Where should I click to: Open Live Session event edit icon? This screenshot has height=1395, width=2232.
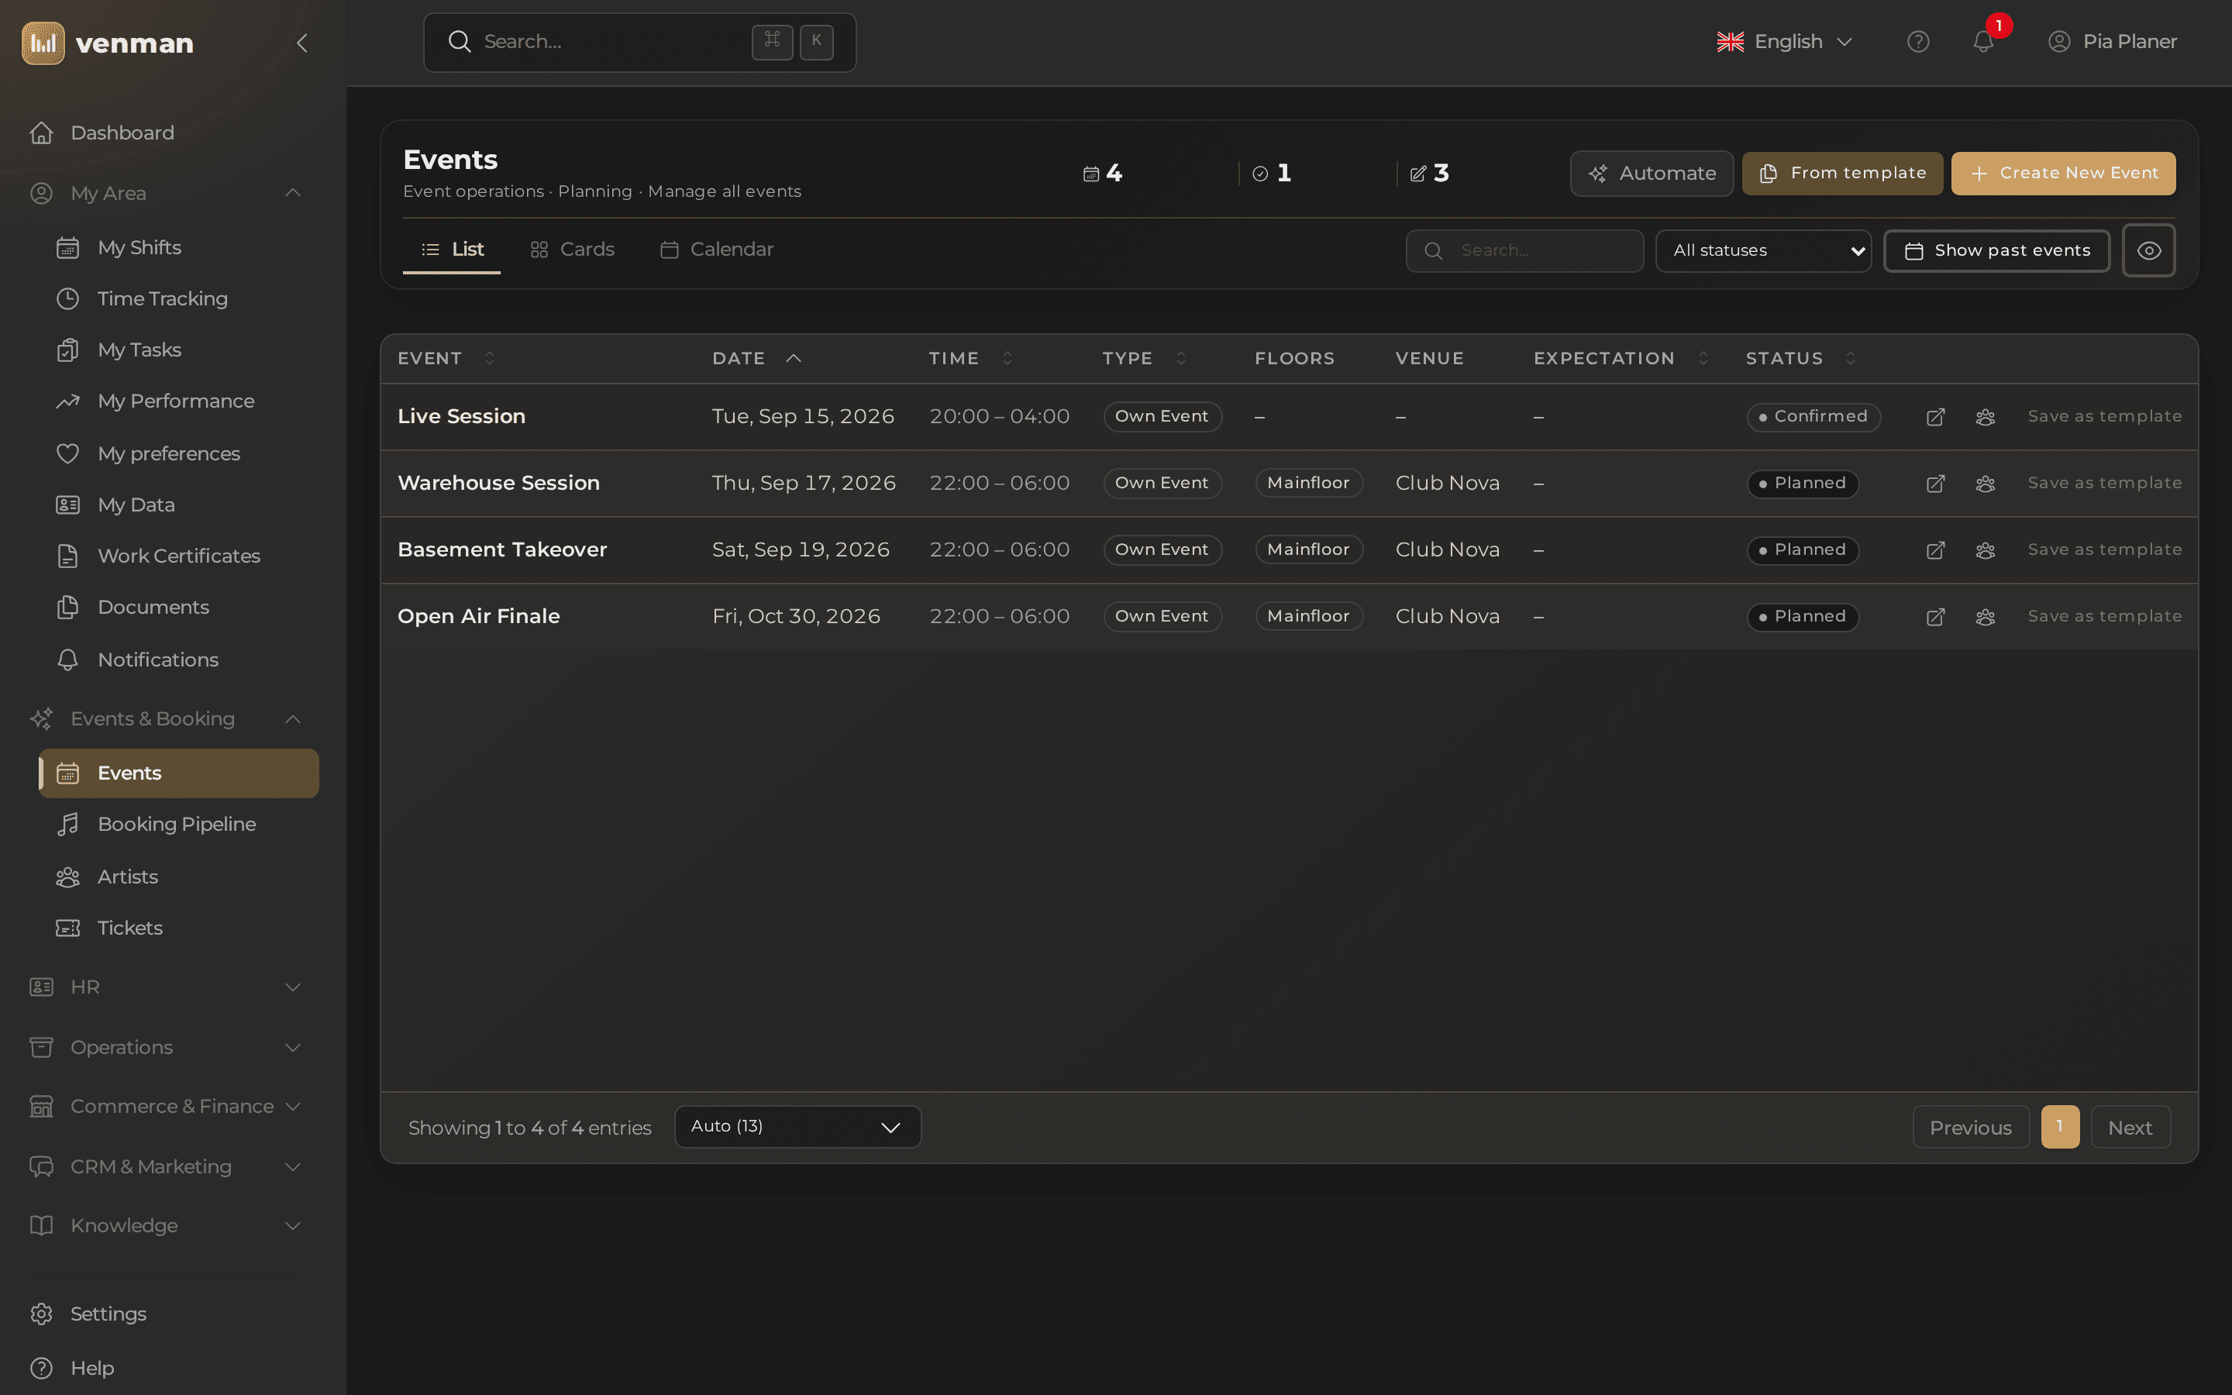click(1936, 417)
